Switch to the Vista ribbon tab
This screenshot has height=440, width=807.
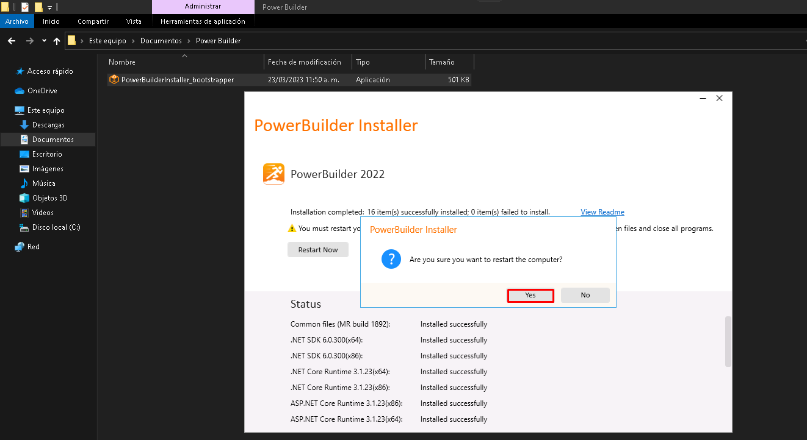[x=134, y=21]
